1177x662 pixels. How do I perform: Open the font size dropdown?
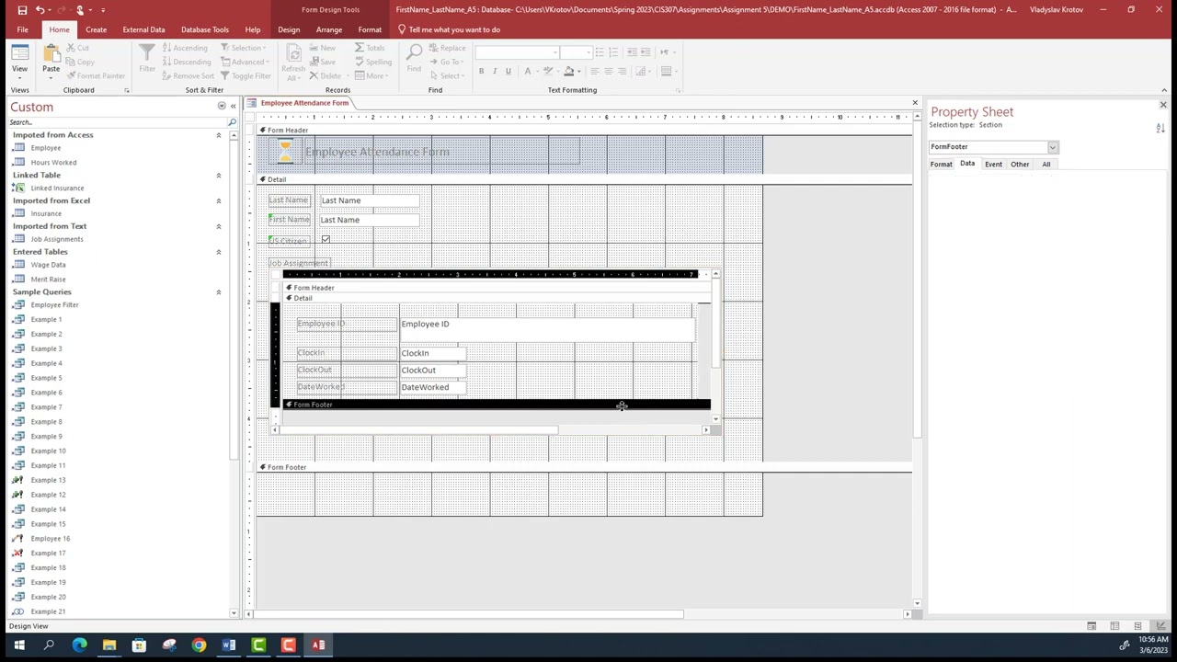point(588,52)
